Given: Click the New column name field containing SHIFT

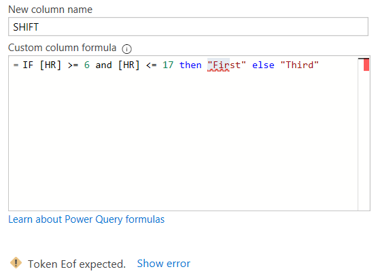Looking at the screenshot, I should tap(188, 27).
